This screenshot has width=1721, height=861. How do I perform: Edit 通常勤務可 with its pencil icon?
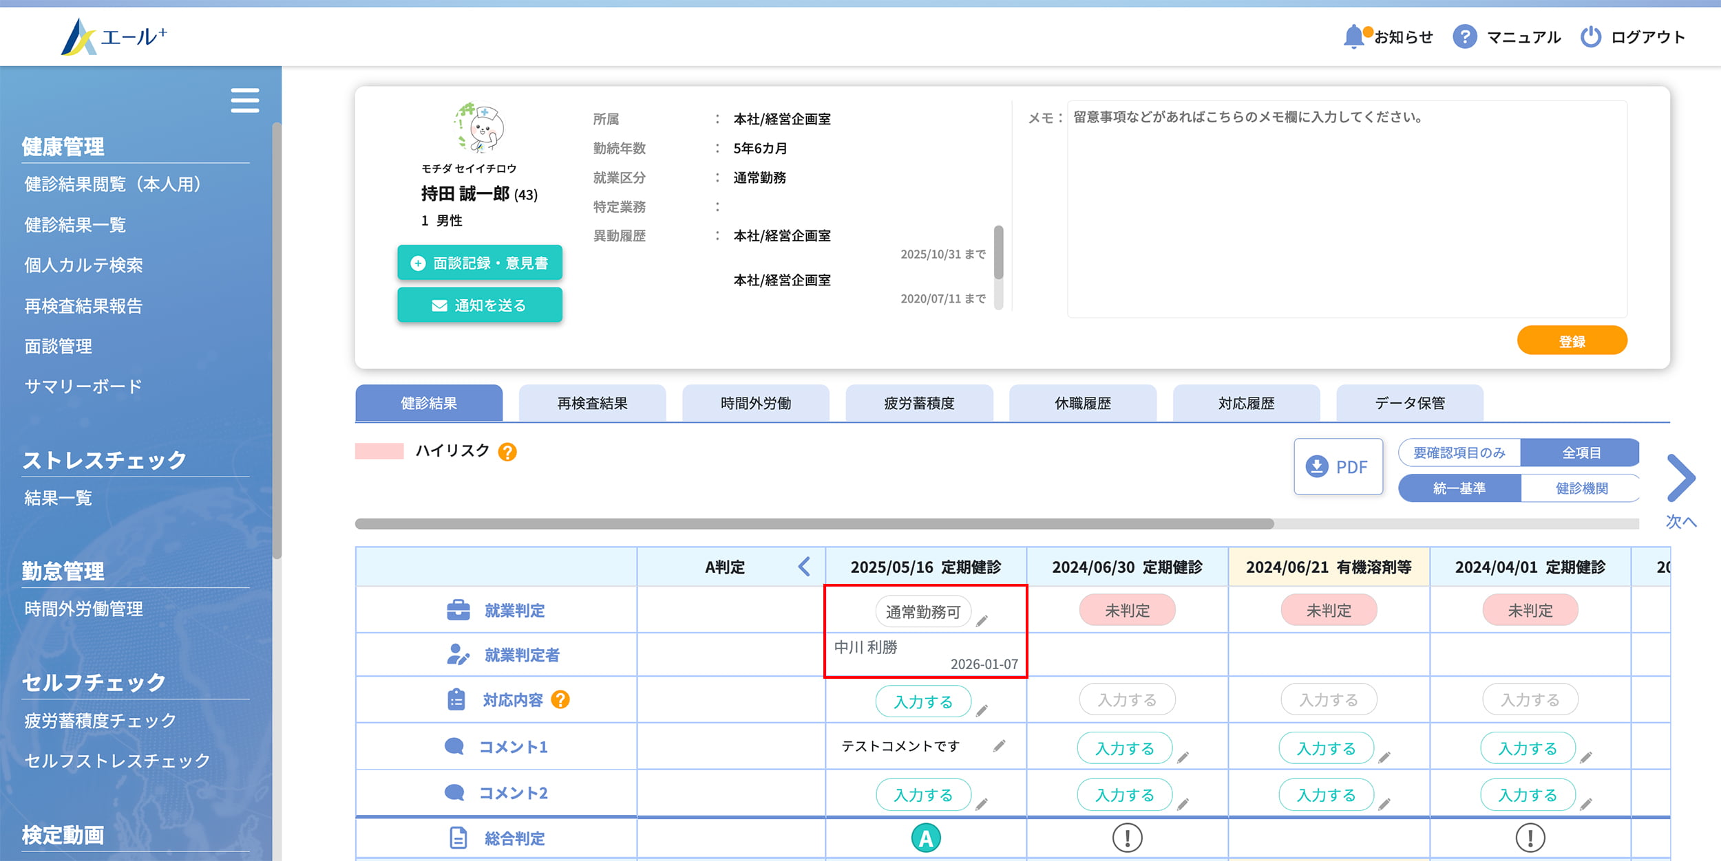point(982,620)
